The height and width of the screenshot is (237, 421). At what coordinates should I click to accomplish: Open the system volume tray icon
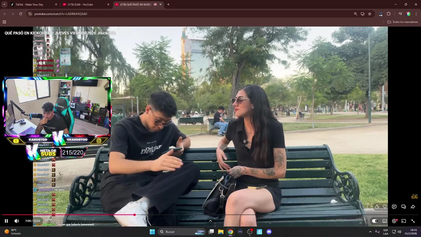tap(399, 232)
